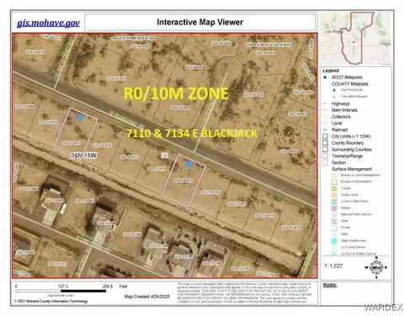Click the blue marker in the right outlined parcel
Image resolution: width=404 pixels, height=316 pixels.
[x=189, y=164]
